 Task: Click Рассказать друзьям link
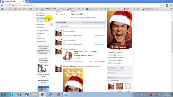pyautogui.click(x=115, y=70)
